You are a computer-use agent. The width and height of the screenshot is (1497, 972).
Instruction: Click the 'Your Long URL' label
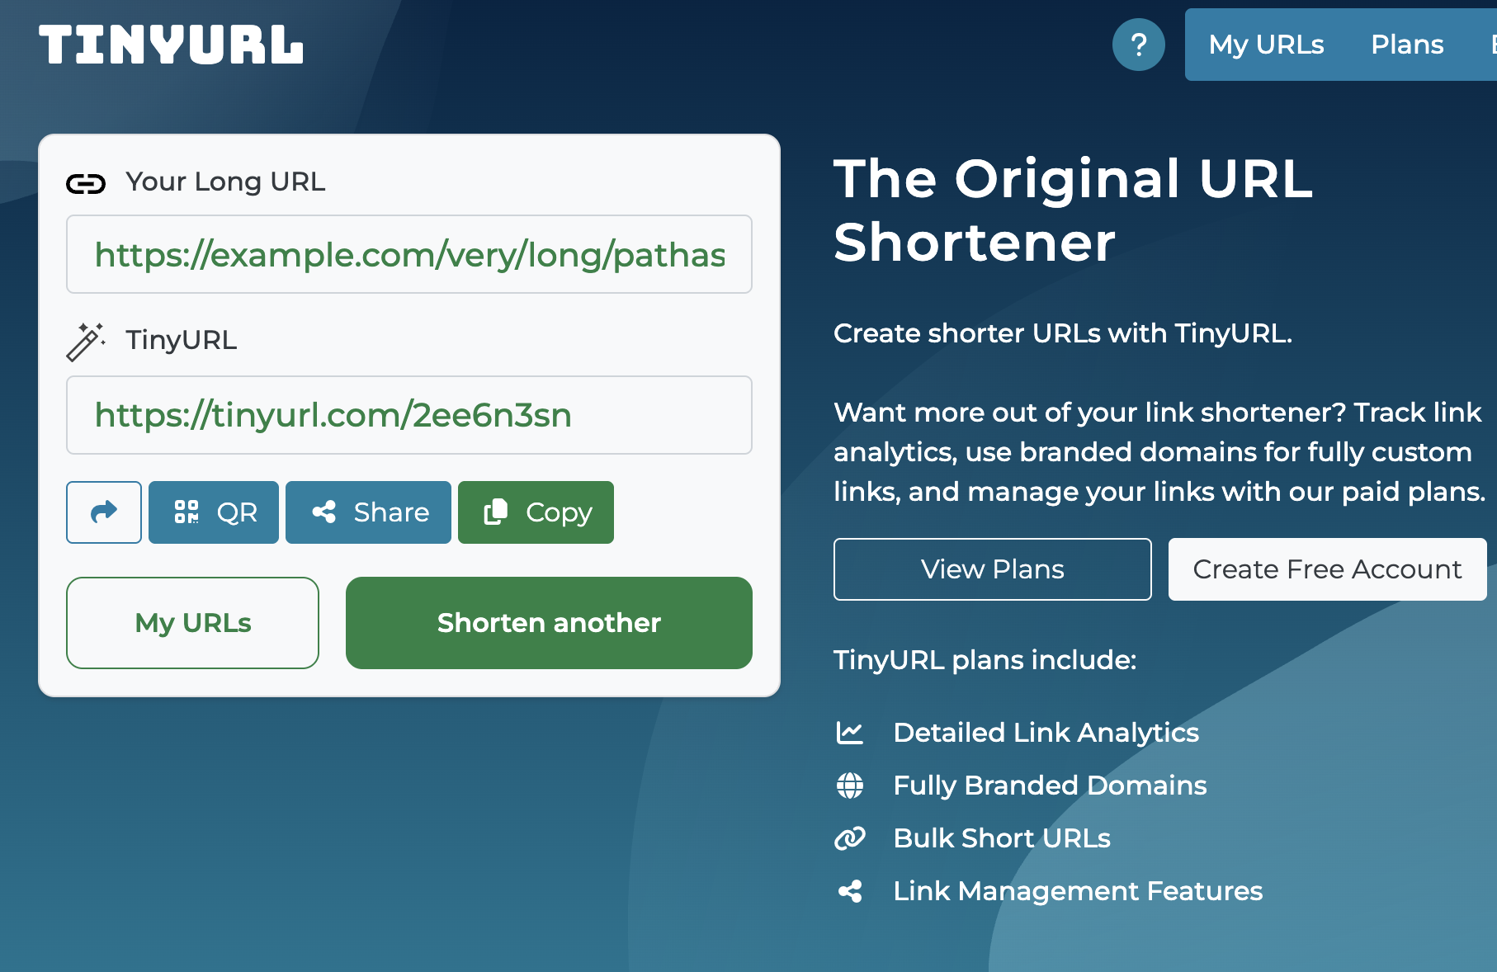coord(225,182)
